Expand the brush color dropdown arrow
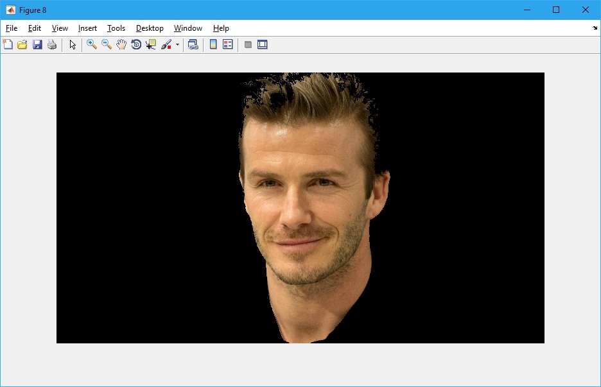Screen dimensions: 601x387 [177, 45]
